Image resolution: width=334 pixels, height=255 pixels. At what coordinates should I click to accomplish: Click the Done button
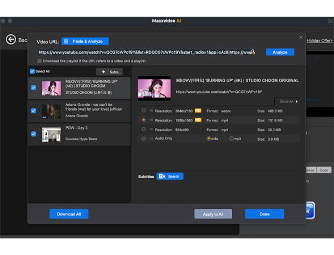(x=265, y=214)
